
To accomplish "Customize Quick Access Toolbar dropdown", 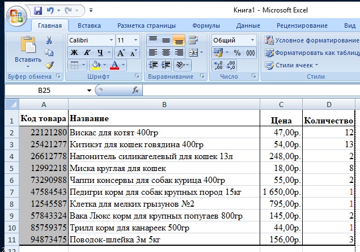I will coord(91,10).
